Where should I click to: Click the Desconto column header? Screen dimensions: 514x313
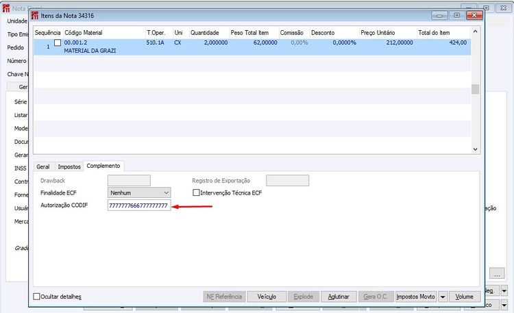pyautogui.click(x=334, y=33)
